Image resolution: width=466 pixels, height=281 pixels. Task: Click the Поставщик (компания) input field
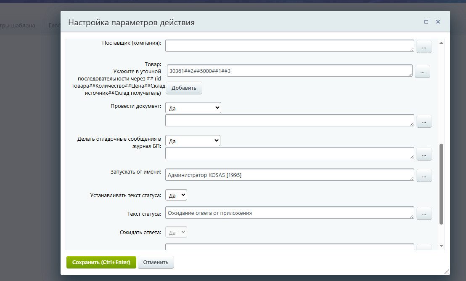point(289,46)
